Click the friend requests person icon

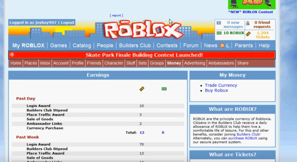pyautogui.click(x=248, y=23)
